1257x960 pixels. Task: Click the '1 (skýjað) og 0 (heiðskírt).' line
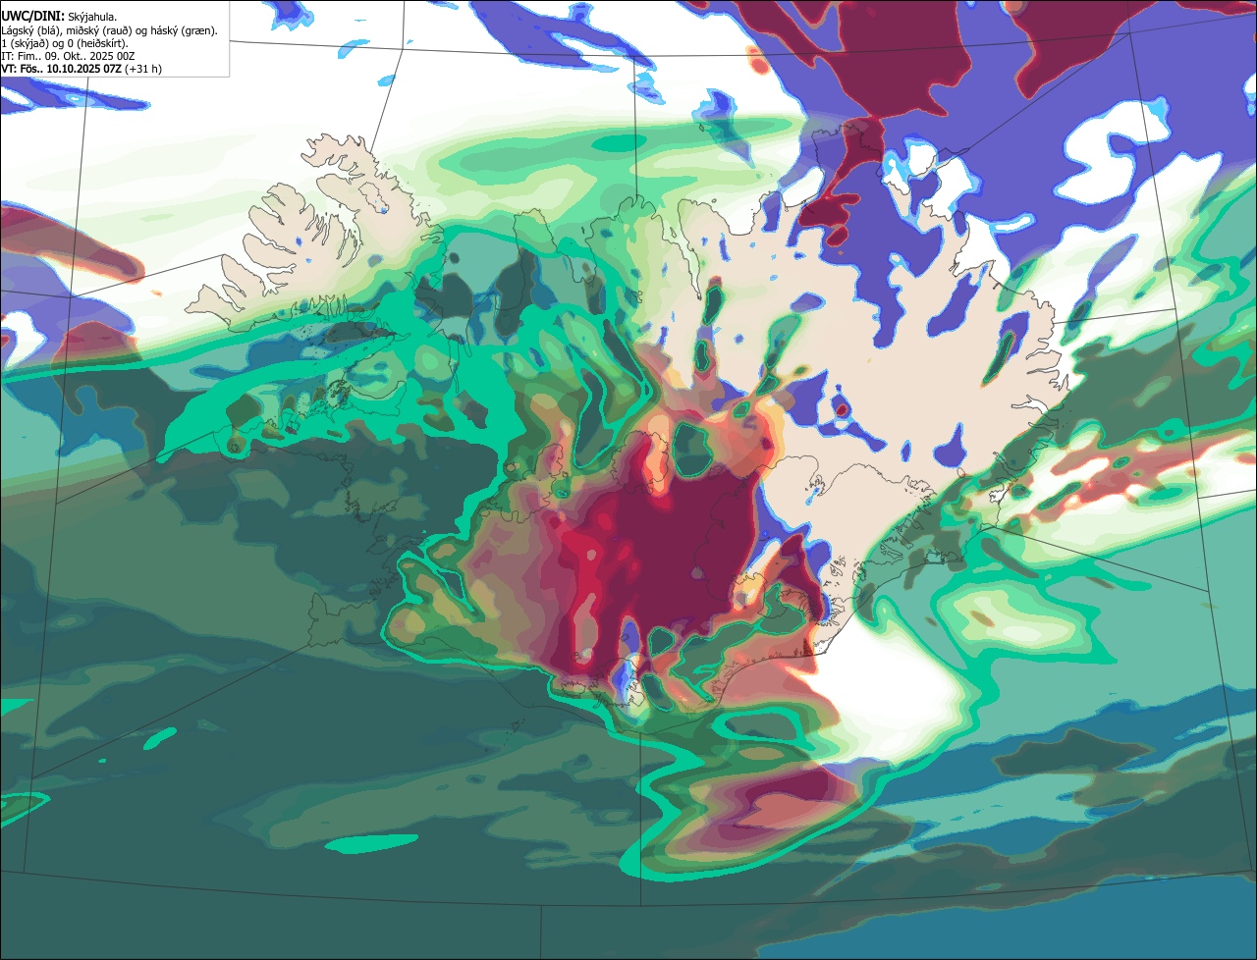[65, 43]
